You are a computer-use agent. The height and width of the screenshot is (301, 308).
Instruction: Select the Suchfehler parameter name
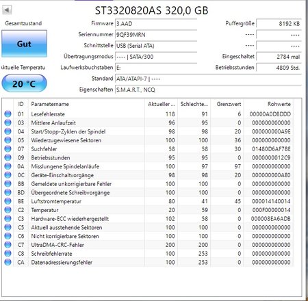click(44, 149)
